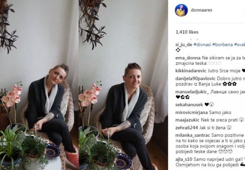Open the mirovicmirjana profile
Viewport: 245px width, 170px height.
(x=192, y=113)
